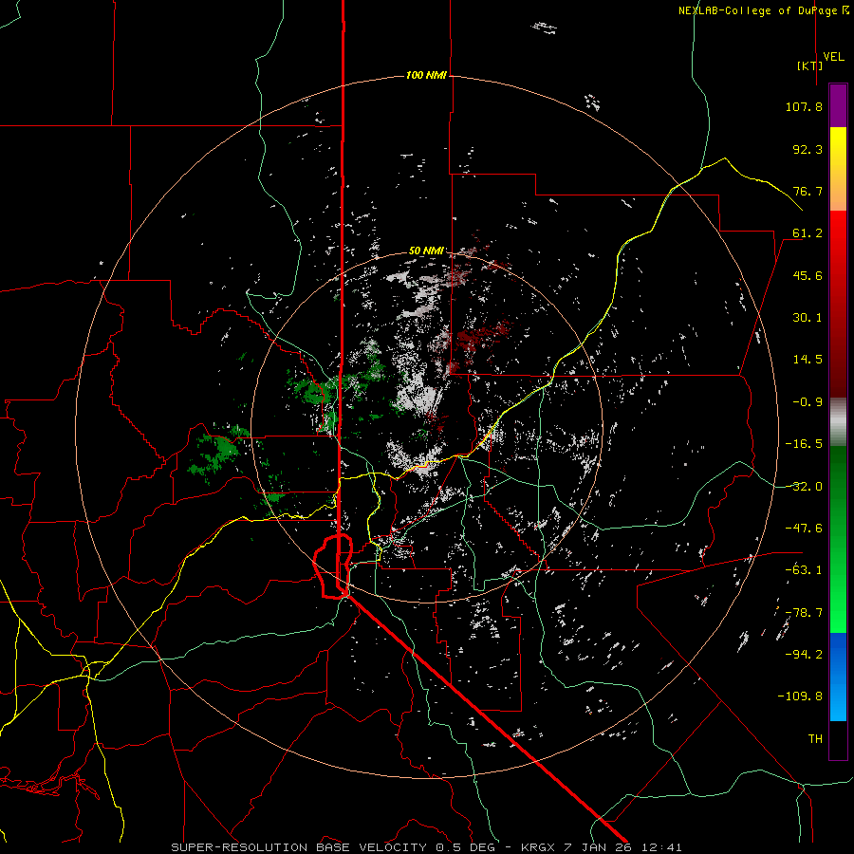Click the 45.6 velocity scale value
854x854 pixels.
click(808, 275)
